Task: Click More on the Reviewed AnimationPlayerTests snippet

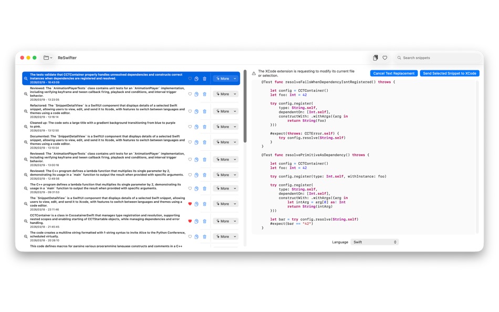Action: pyautogui.click(x=223, y=93)
